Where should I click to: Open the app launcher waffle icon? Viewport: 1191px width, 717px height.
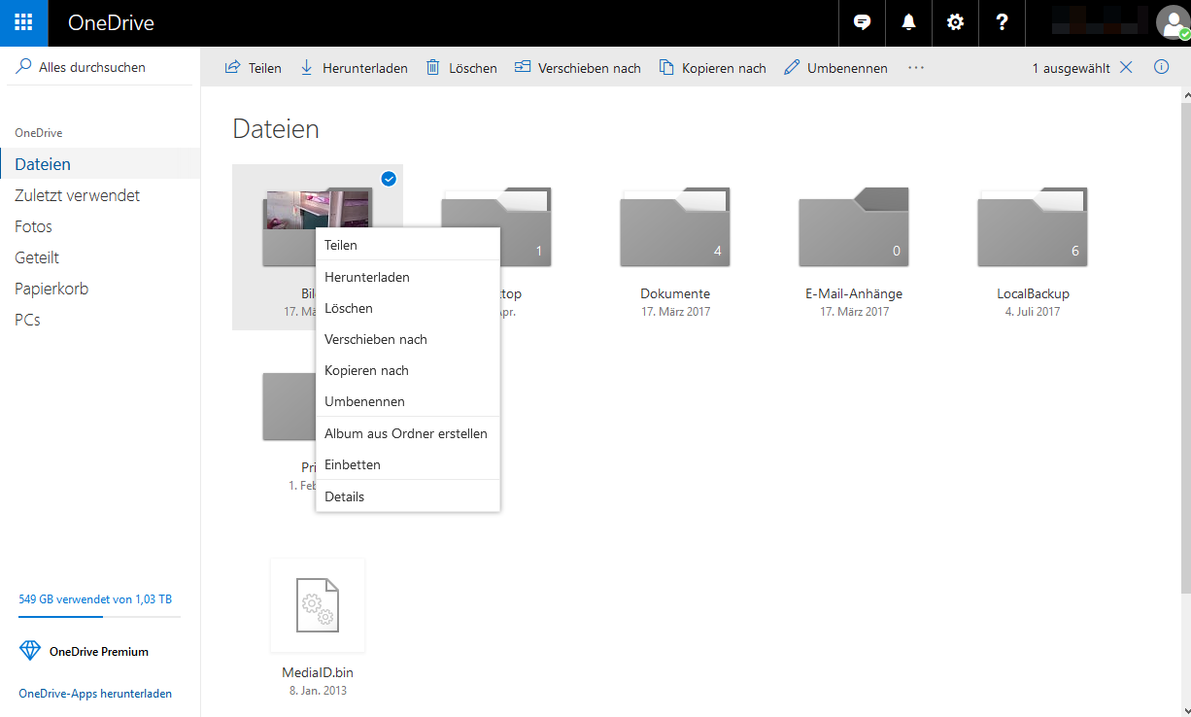point(23,23)
